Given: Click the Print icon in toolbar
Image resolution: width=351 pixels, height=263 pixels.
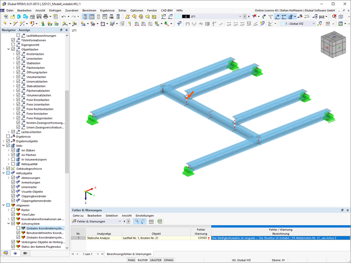Looking at the screenshot, I should (46, 17).
